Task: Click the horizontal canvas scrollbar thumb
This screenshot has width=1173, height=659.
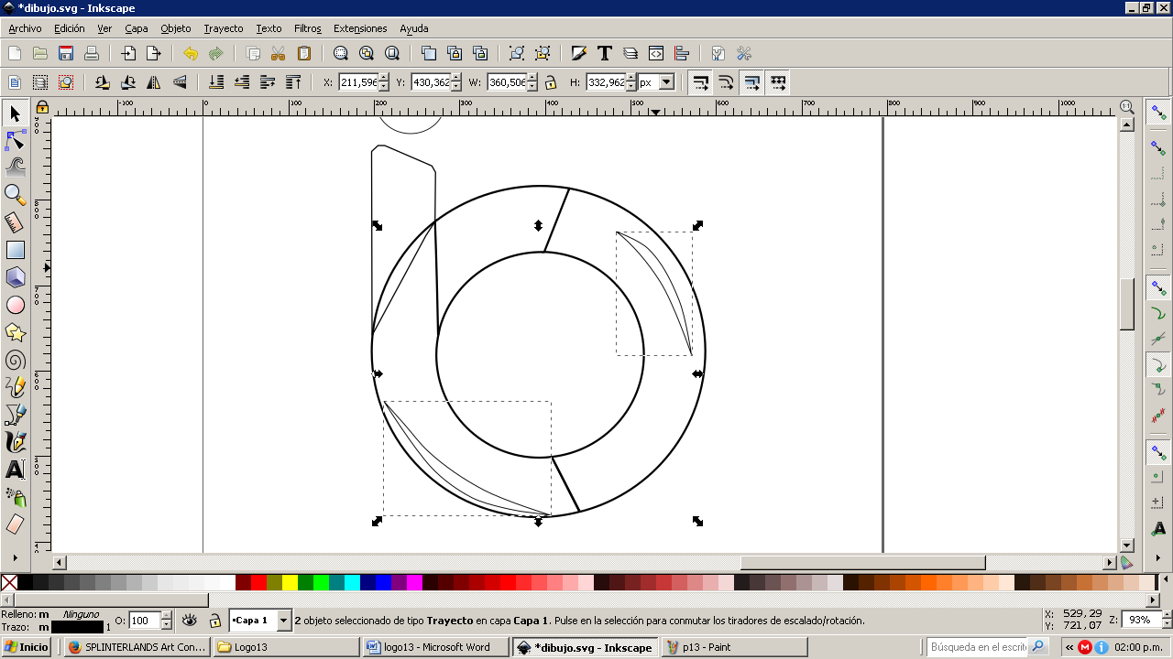Action: (862, 562)
